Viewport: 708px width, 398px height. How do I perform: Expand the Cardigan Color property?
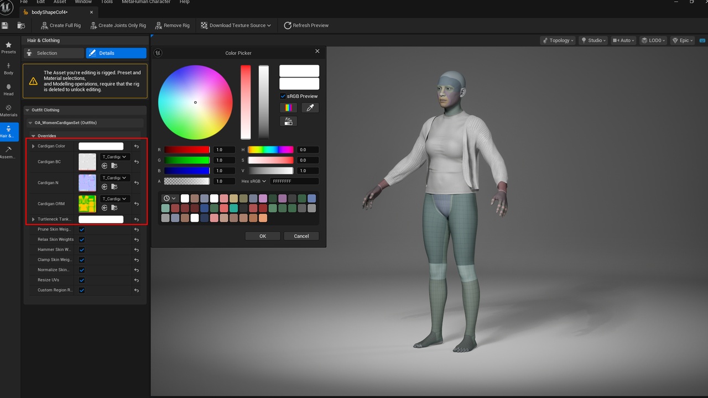point(33,146)
